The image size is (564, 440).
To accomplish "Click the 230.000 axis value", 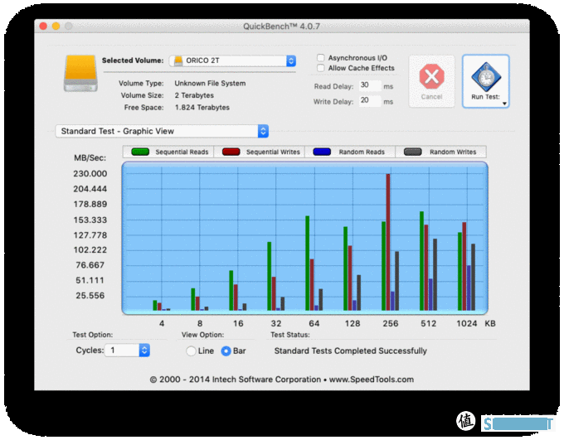I will [90, 174].
